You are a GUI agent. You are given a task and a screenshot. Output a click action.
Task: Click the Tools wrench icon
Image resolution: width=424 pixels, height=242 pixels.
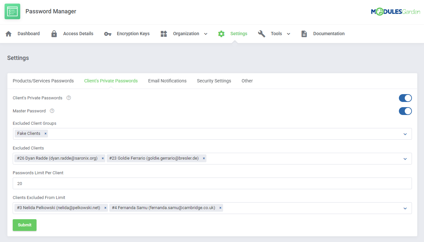click(262, 34)
